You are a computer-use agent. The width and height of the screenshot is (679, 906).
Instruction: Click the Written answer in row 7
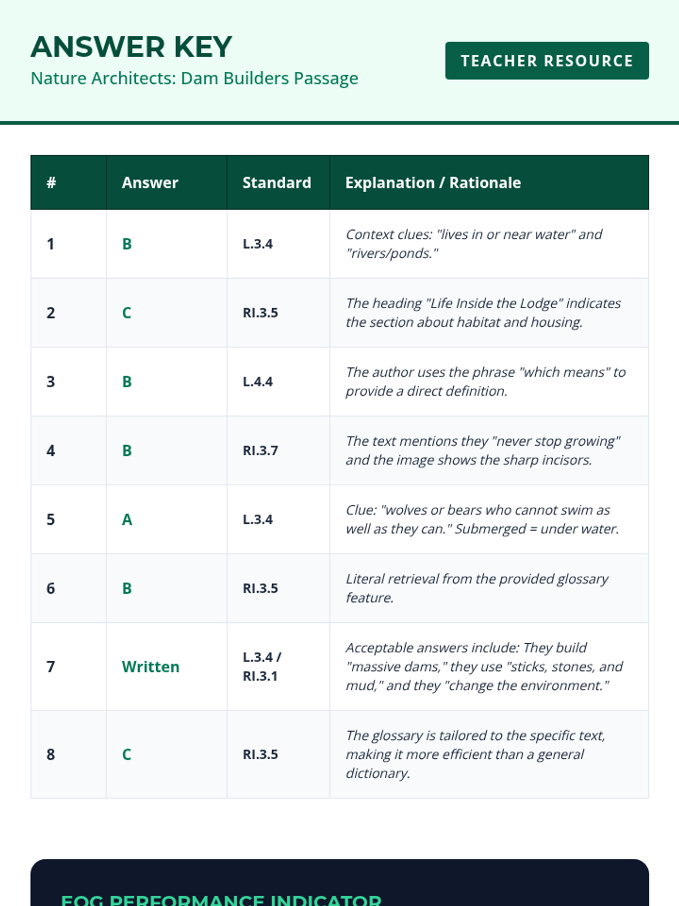point(151,666)
